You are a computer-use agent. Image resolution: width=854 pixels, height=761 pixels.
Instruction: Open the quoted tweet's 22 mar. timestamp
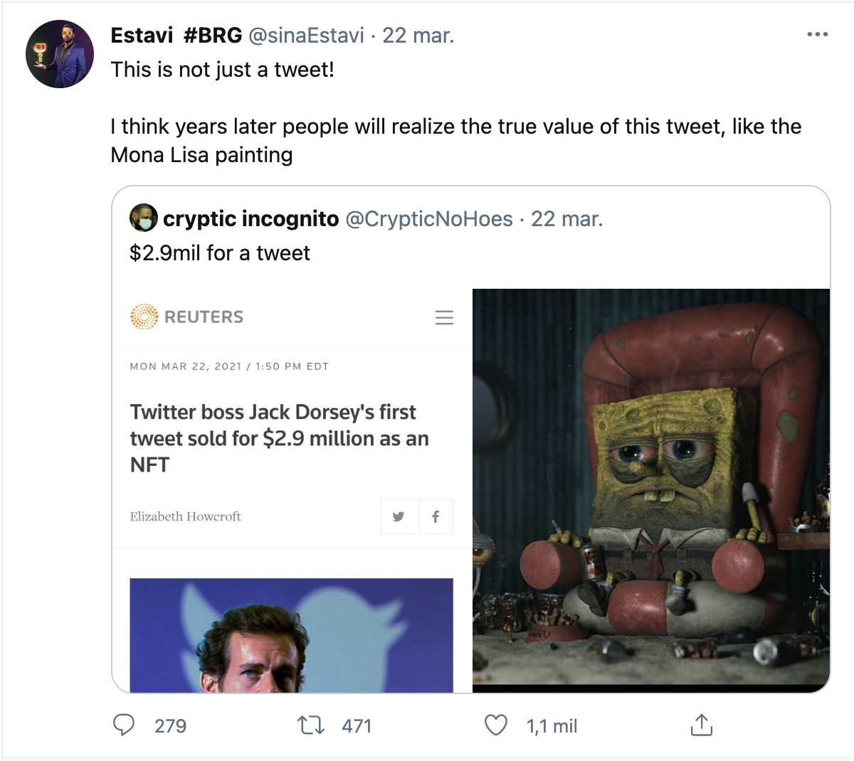[x=567, y=218]
